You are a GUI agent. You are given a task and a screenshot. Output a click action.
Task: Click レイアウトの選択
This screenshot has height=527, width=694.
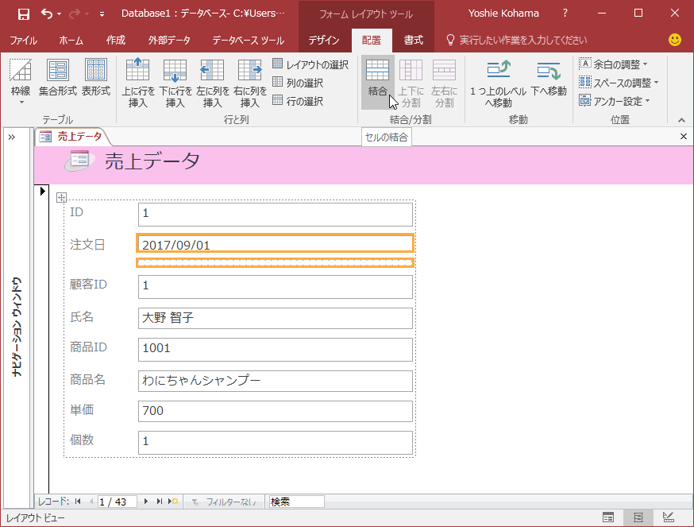coord(310,64)
